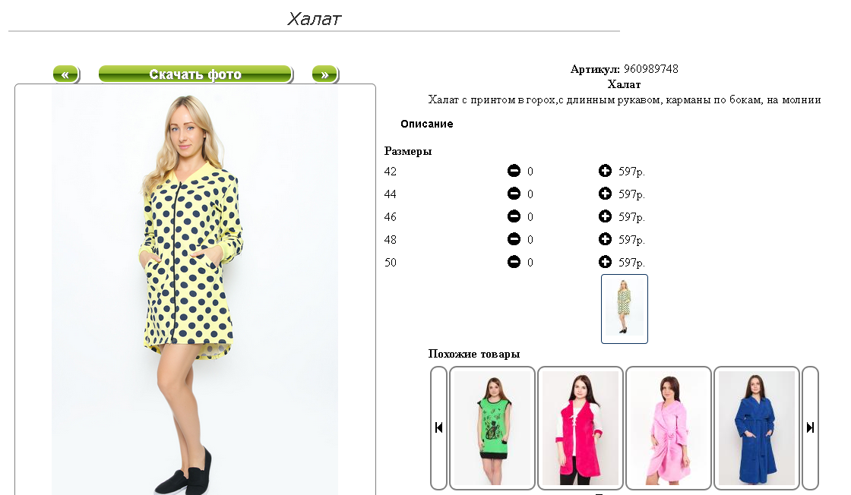Click the Скачать фото button

[195, 74]
